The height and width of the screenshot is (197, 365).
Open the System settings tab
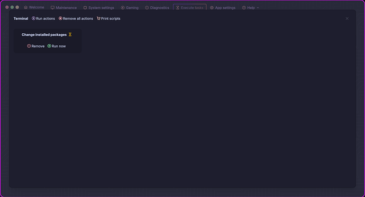click(99, 8)
